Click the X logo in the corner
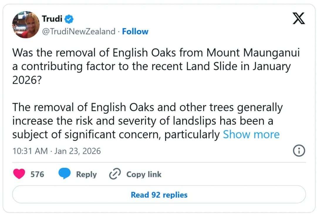The image size is (317, 215). tap(299, 19)
